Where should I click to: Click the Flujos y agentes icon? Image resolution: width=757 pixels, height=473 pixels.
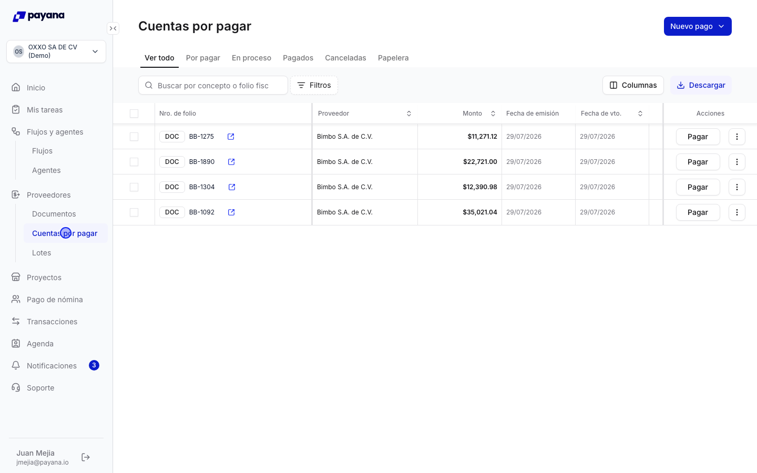click(16, 131)
